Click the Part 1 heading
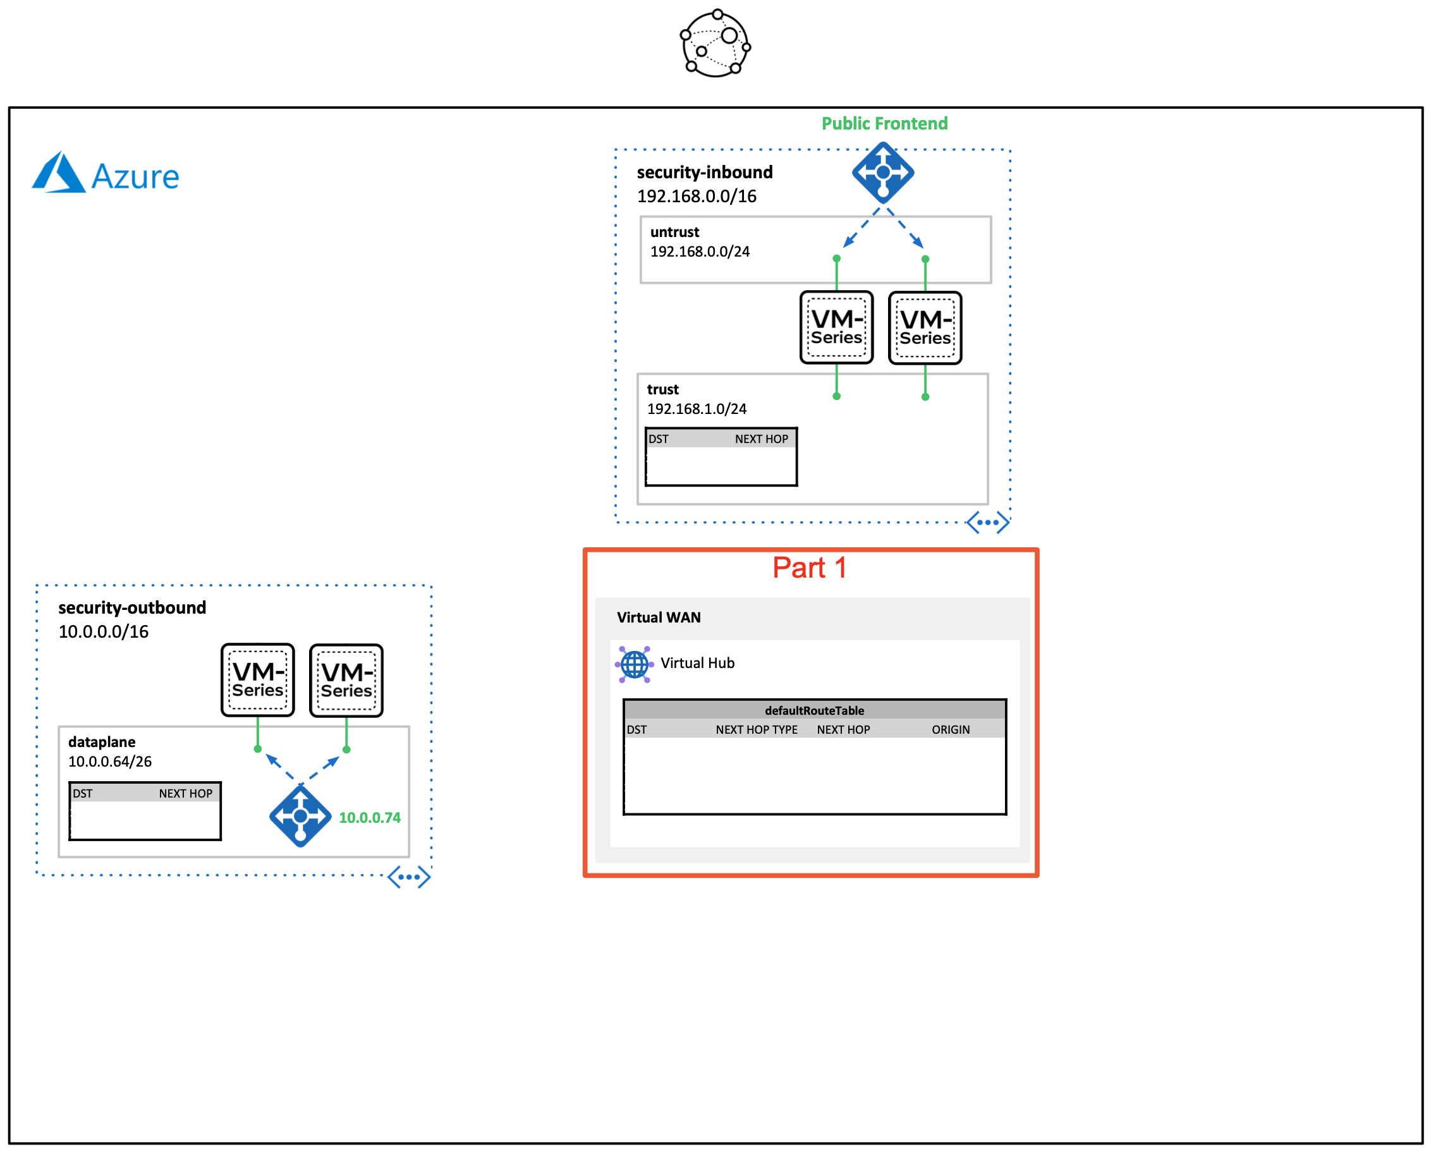 point(809,568)
